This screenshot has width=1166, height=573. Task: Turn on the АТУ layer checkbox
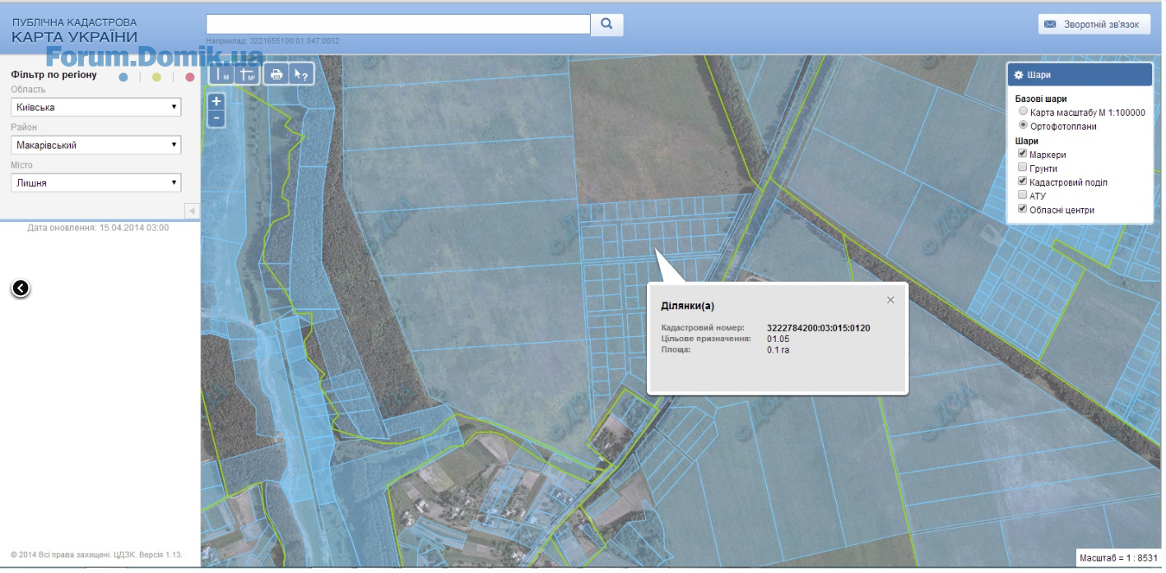click(1023, 196)
